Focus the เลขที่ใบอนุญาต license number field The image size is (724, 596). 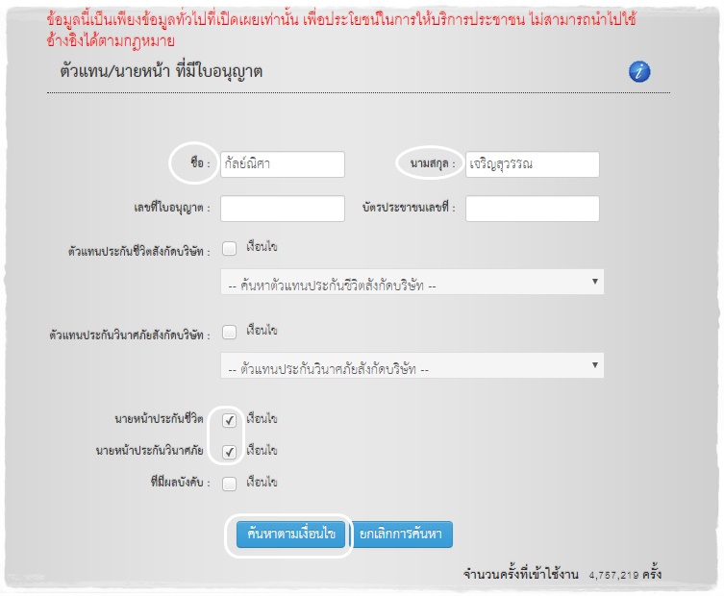(283, 209)
